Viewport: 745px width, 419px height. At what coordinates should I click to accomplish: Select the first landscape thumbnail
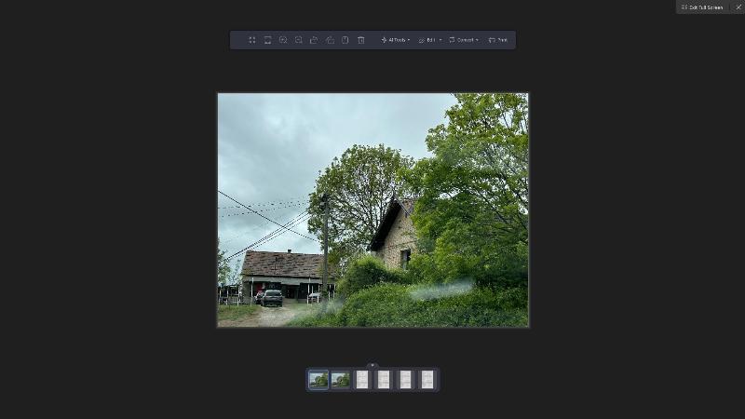318,380
